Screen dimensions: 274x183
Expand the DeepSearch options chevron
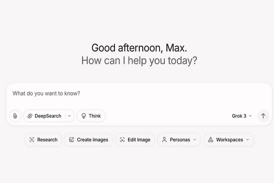[69, 116]
